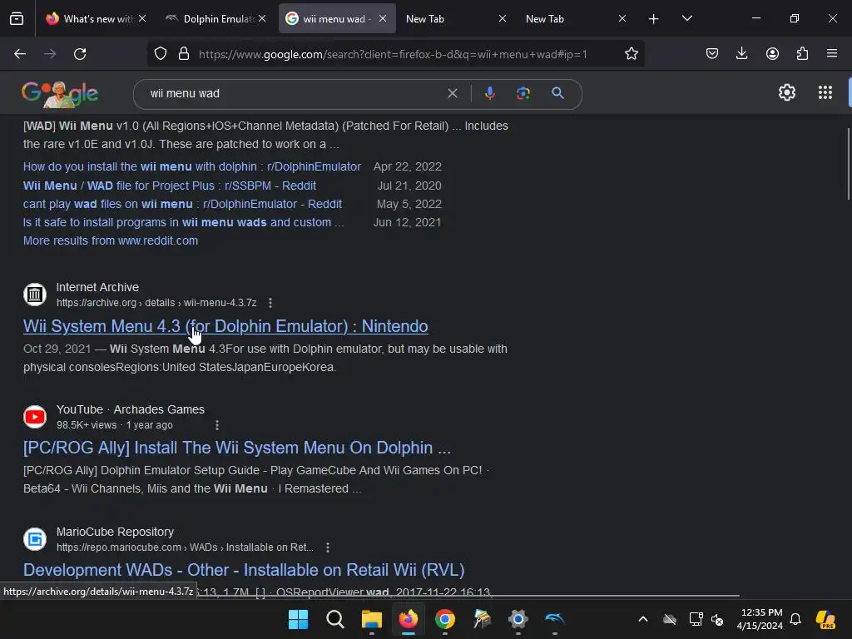
Task: Open notifications bell in tray
Action: coord(795,619)
